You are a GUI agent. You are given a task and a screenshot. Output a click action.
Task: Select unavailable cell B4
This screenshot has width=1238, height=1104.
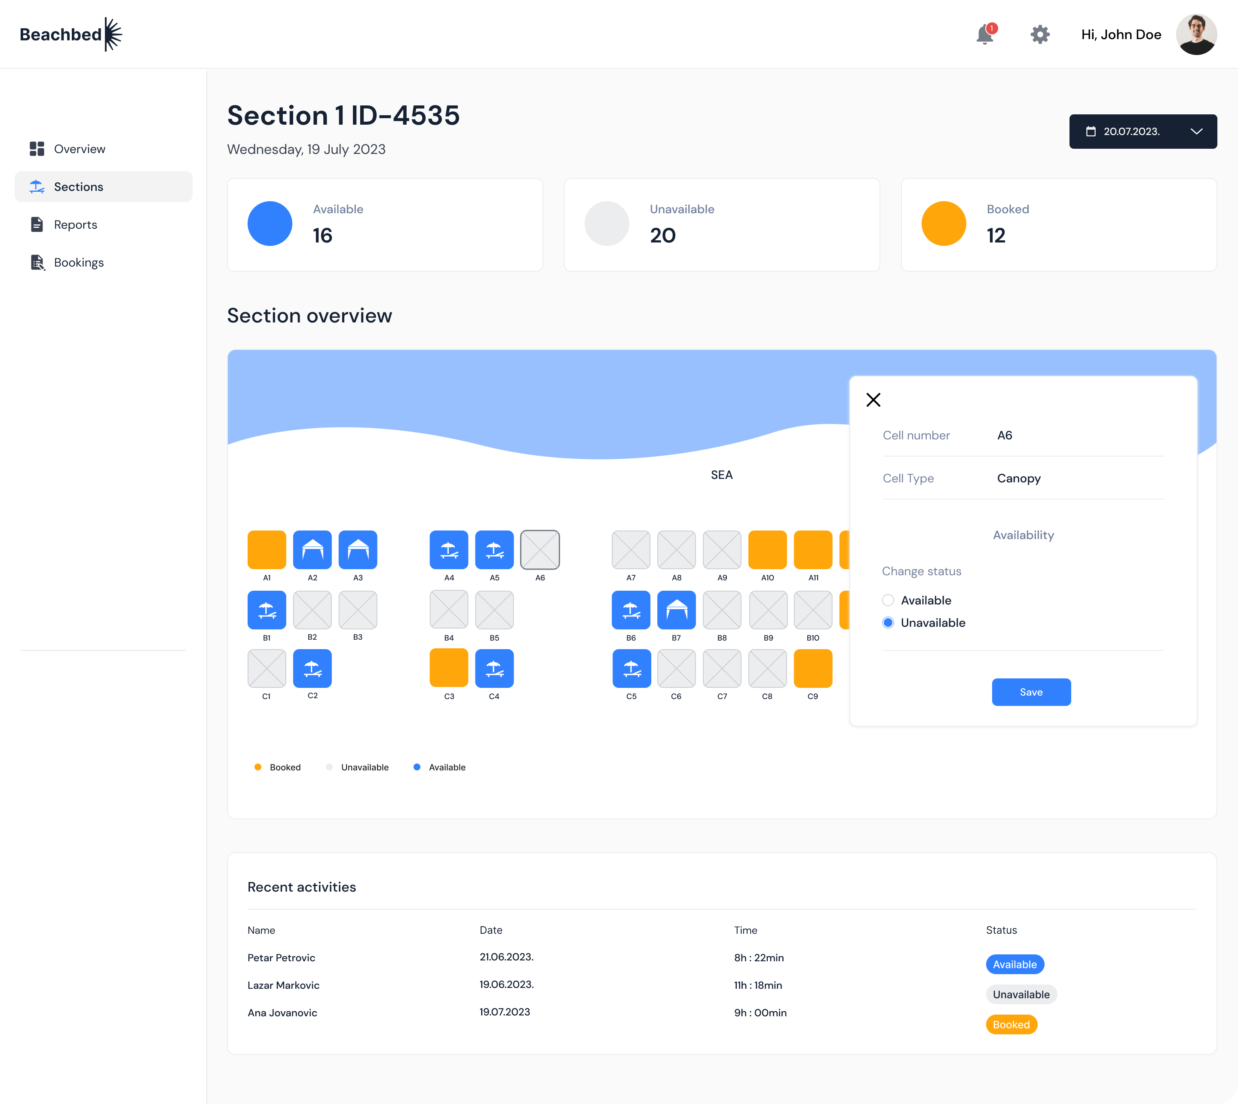tap(449, 610)
